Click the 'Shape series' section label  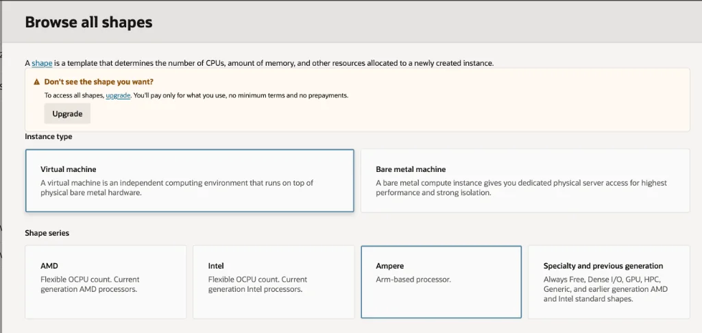(x=47, y=234)
